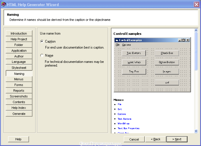This screenshot has width=201, height=146.
Task: Select the Name radio button
Action: pos(42,55)
